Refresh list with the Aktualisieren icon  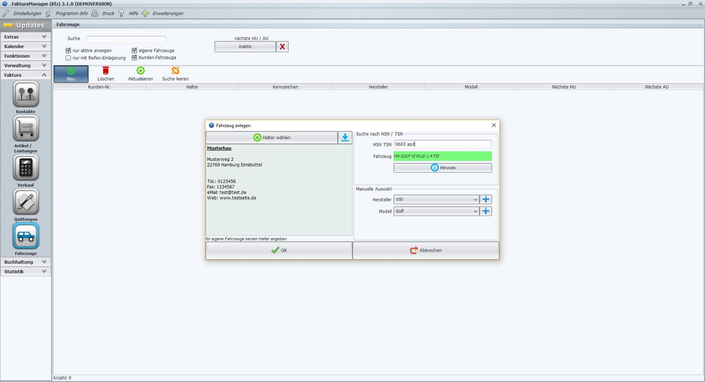click(x=141, y=71)
